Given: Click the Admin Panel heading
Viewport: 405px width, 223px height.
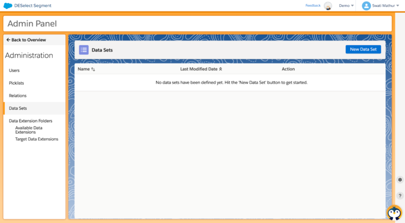Looking at the screenshot, I should click(x=32, y=24).
